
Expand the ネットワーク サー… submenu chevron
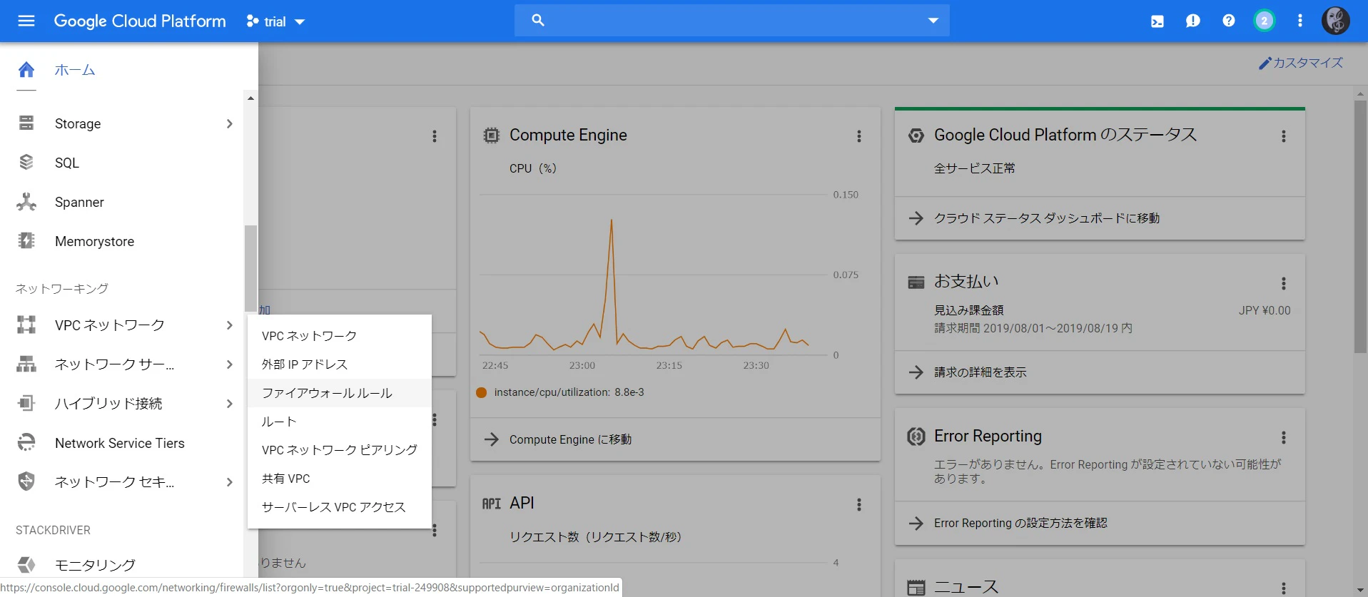coord(229,364)
